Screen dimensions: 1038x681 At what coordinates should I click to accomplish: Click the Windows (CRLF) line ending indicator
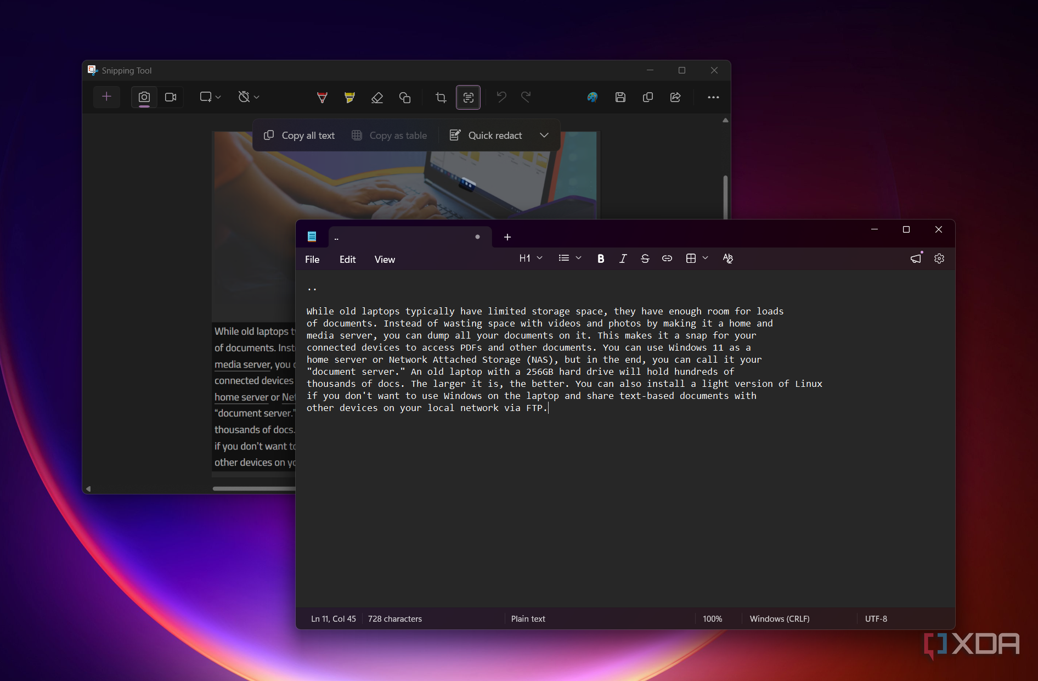(x=780, y=619)
